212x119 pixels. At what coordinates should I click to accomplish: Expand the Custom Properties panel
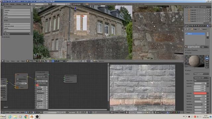185,50
